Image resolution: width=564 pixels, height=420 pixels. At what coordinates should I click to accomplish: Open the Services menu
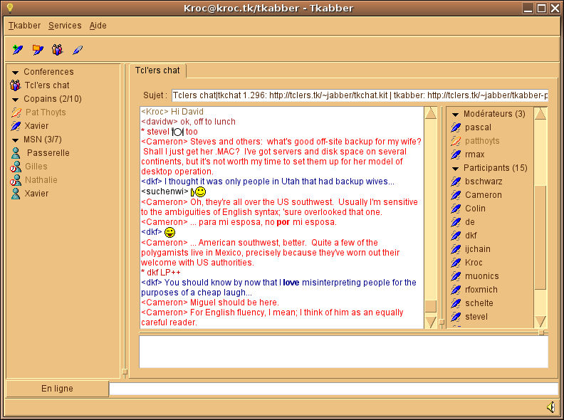pos(65,26)
